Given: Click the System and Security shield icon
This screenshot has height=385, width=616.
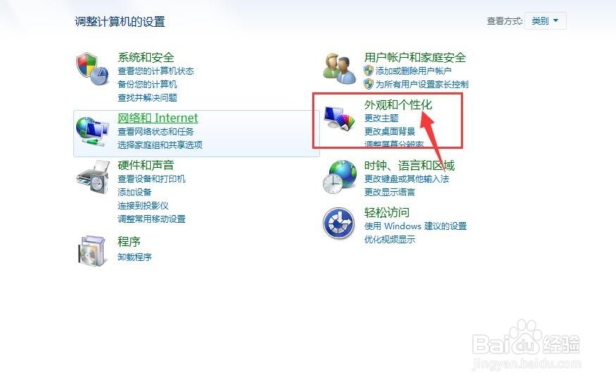Looking at the screenshot, I should click(x=92, y=69).
